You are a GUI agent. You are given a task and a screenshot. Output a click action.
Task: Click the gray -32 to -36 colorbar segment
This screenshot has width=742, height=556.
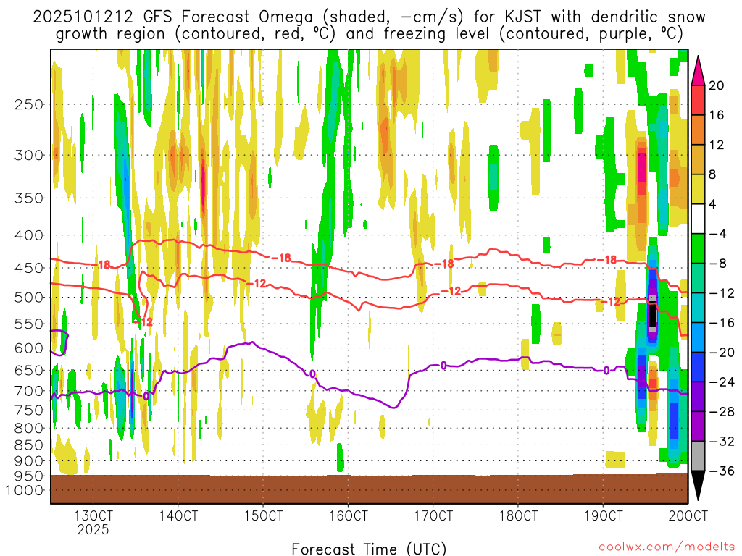[x=698, y=456]
